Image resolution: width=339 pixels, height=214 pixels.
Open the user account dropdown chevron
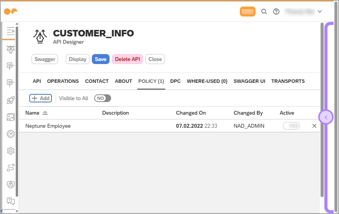click(x=320, y=12)
